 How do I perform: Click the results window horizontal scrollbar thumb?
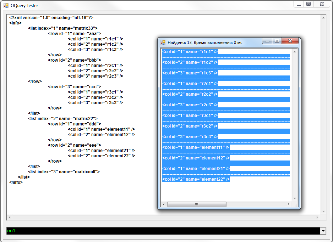(197, 204)
